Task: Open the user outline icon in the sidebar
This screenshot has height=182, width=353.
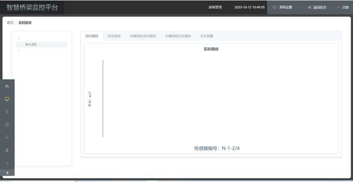Action: coord(7,137)
